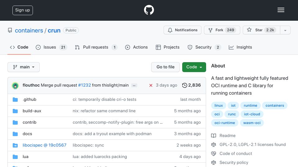Select the oci topic tag

point(217,114)
